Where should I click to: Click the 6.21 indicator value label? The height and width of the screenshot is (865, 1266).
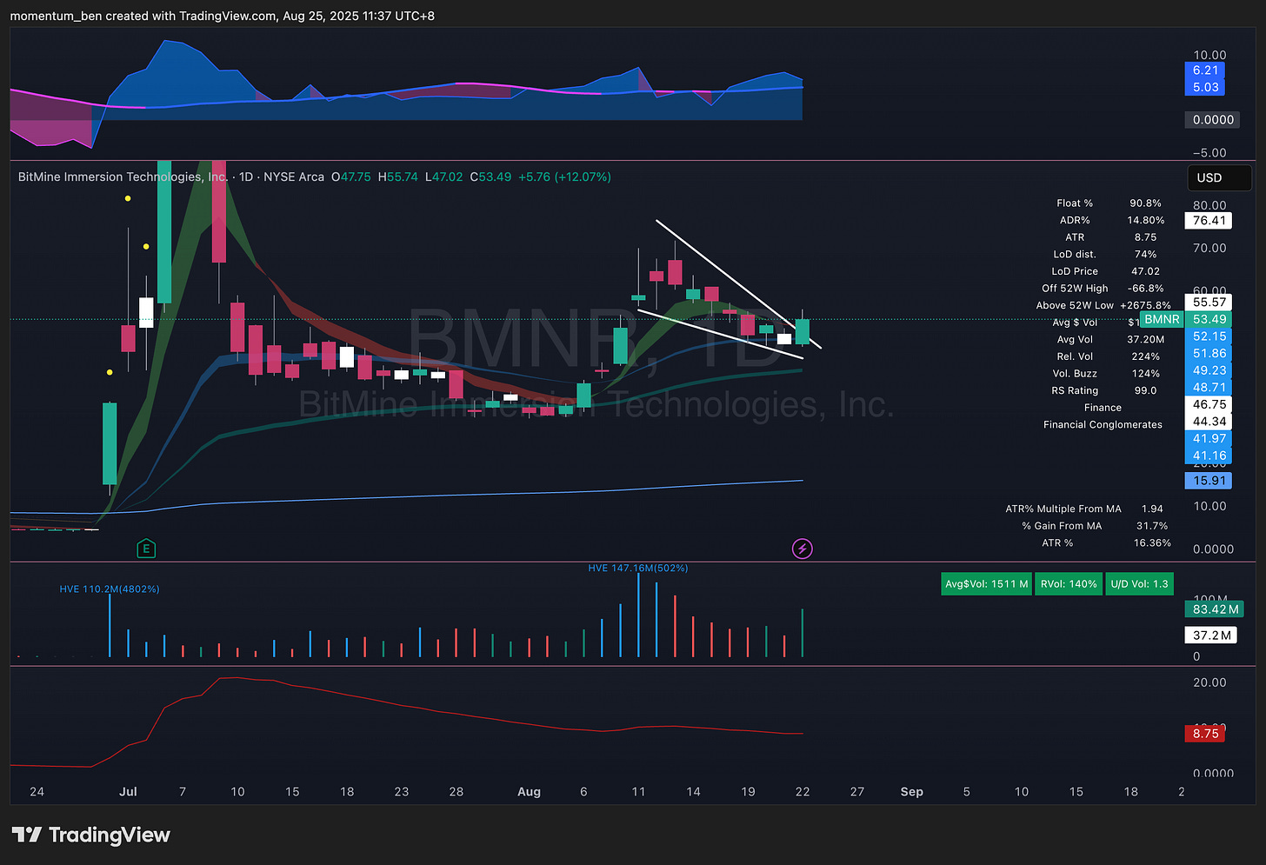[x=1205, y=70]
